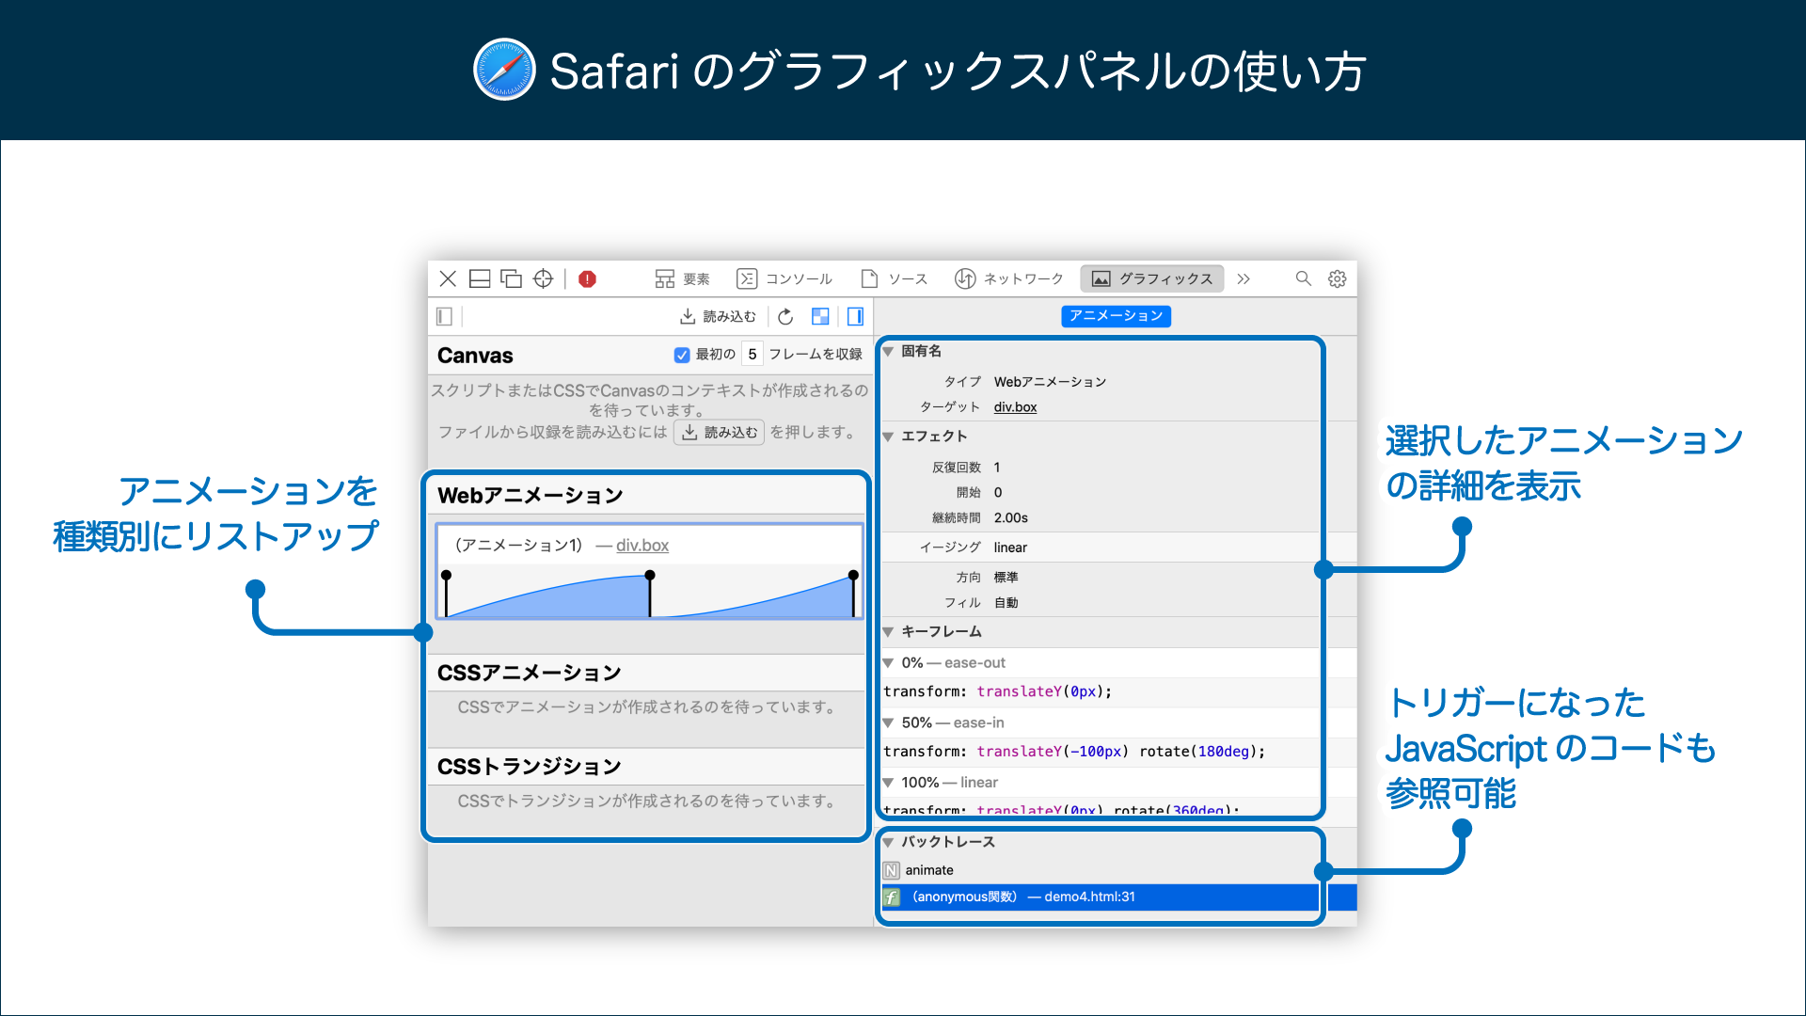Open search with the magnifier icon
Image resolution: width=1806 pixels, height=1016 pixels.
tap(1303, 278)
